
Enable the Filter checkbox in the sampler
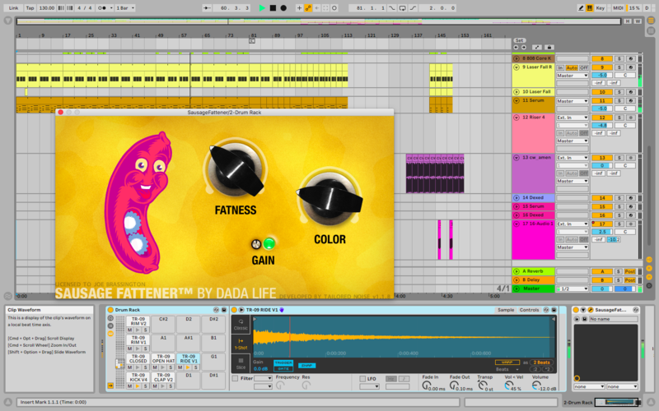pos(236,378)
